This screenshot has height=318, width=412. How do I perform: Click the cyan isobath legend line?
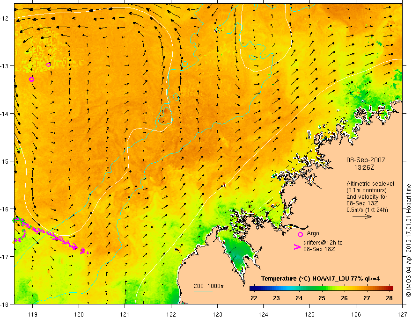(203, 291)
